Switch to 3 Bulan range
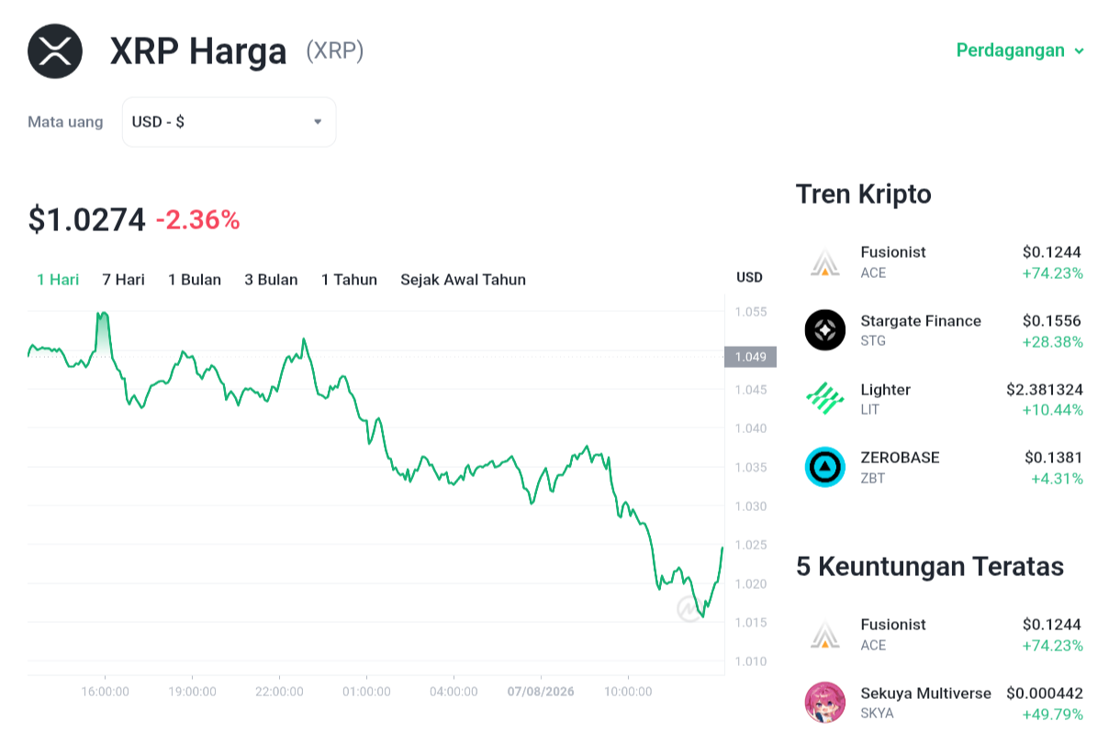This screenshot has height=732, width=1120. click(x=271, y=280)
